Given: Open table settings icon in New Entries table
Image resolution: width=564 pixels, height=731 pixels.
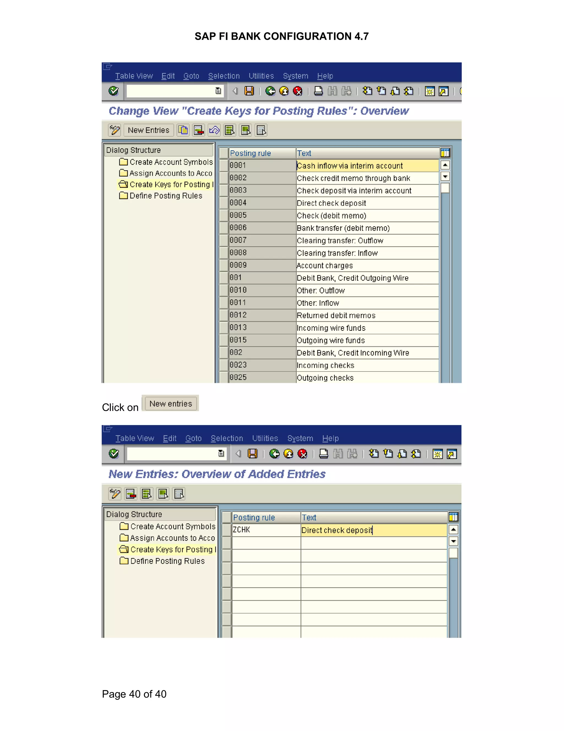Looking at the screenshot, I should [x=453, y=517].
